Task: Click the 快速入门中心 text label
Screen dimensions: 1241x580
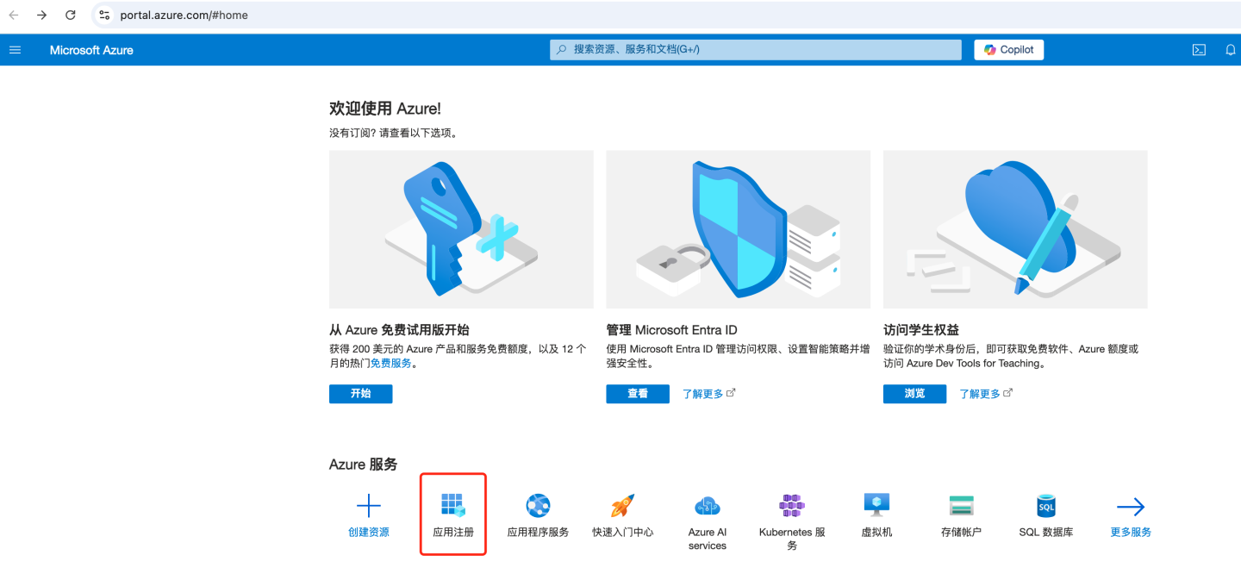Action: [x=623, y=533]
